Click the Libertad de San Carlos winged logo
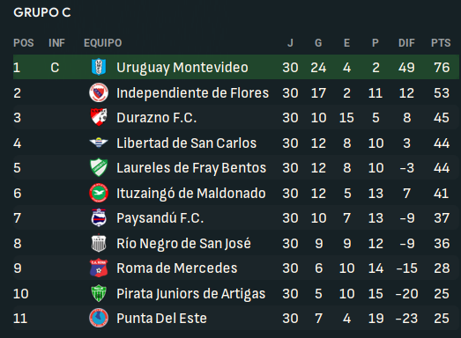Screen dimensions: 461x338 99,143
